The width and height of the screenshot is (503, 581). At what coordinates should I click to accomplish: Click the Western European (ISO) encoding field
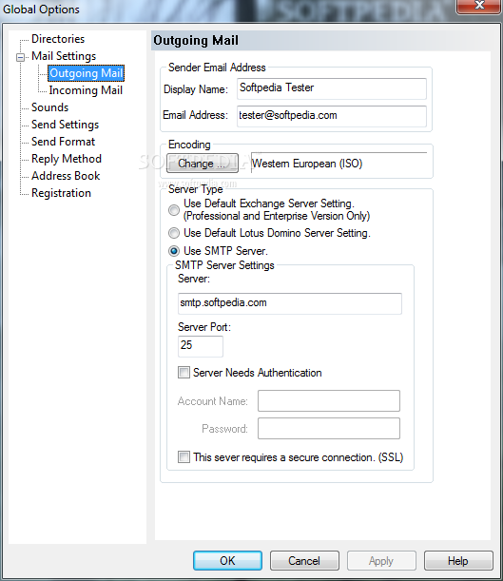(339, 163)
